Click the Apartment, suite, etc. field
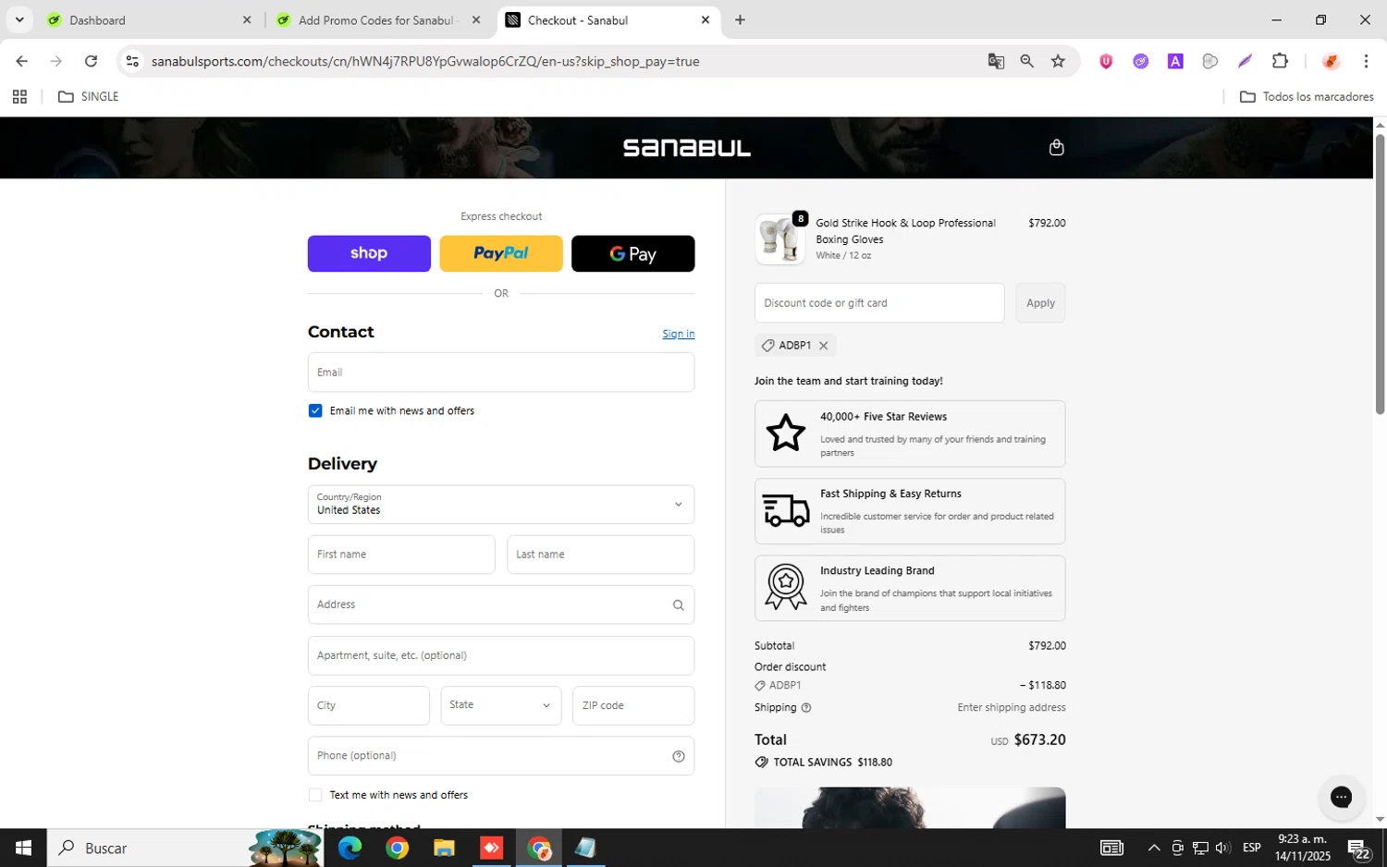The height and width of the screenshot is (867, 1387). click(501, 655)
